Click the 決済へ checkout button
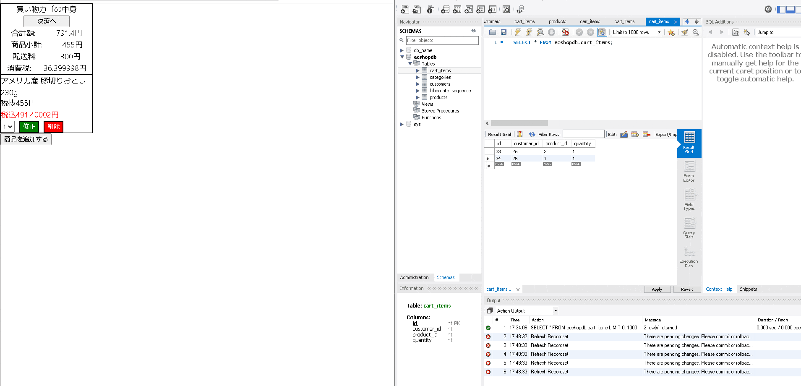 point(47,21)
